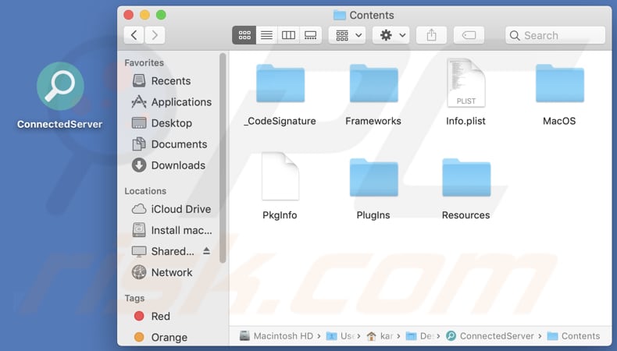Click the Tags section header
The width and height of the screenshot is (617, 351).
coord(134,298)
